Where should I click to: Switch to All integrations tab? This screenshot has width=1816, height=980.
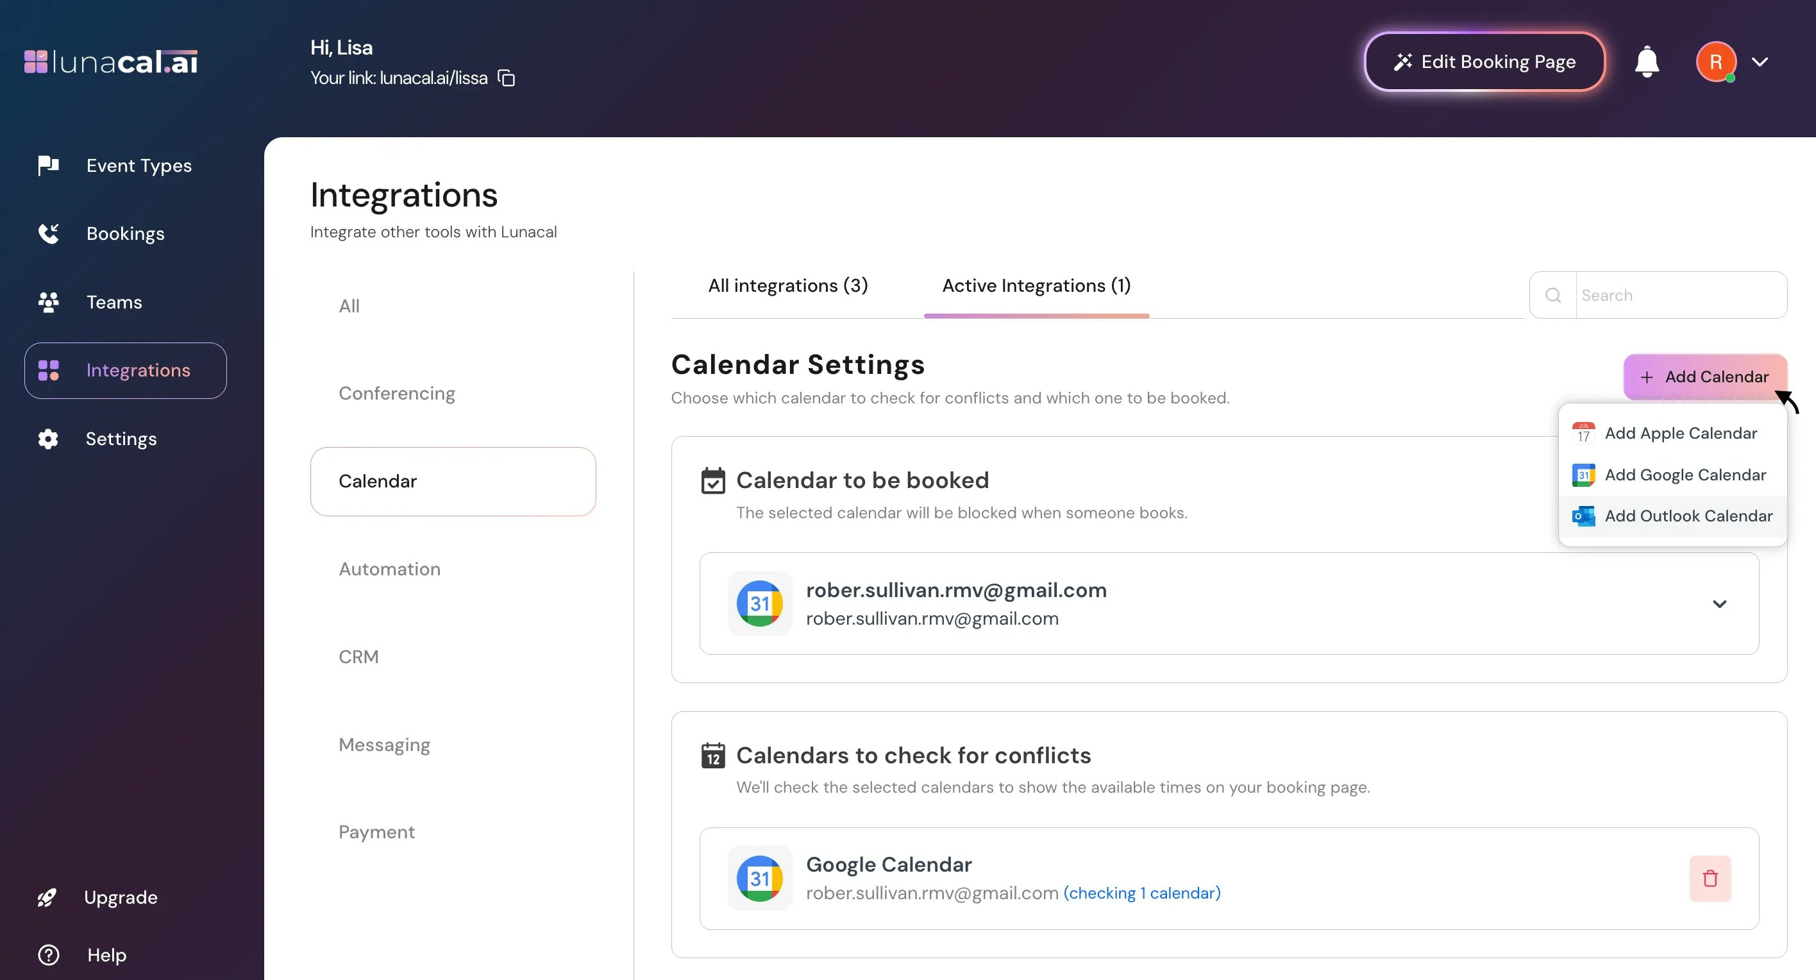tap(787, 285)
